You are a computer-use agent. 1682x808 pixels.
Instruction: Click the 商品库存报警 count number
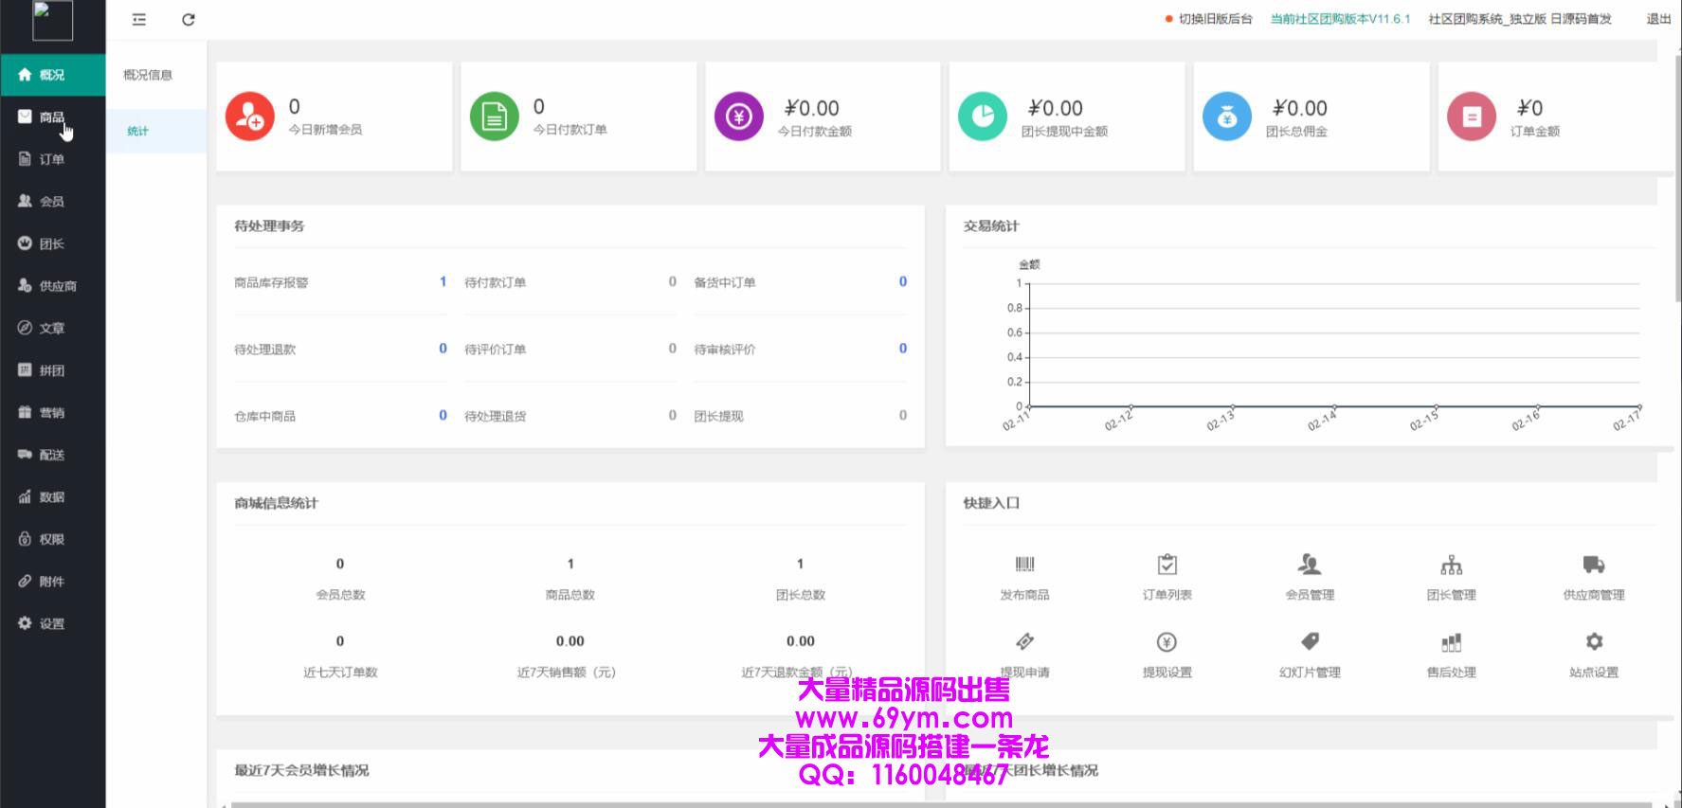[x=443, y=281]
